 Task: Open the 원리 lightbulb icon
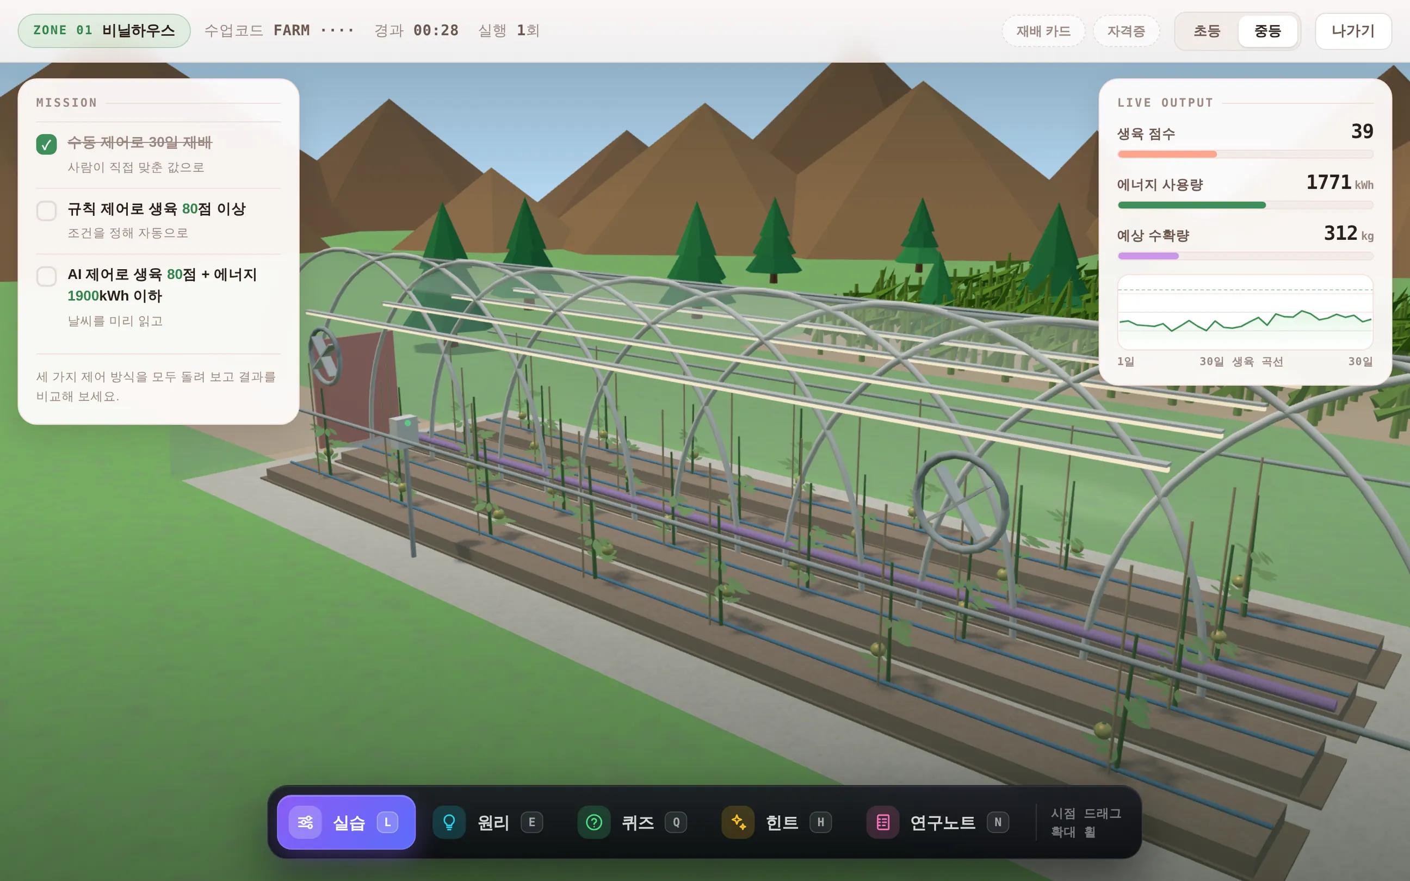[x=449, y=822]
